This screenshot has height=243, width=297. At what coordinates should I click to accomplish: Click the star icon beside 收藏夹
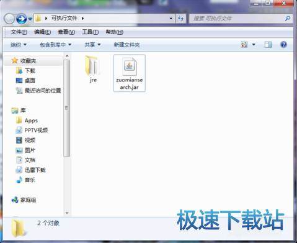point(15,60)
